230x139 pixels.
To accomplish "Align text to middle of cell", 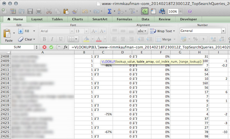I will tap(123, 31).
